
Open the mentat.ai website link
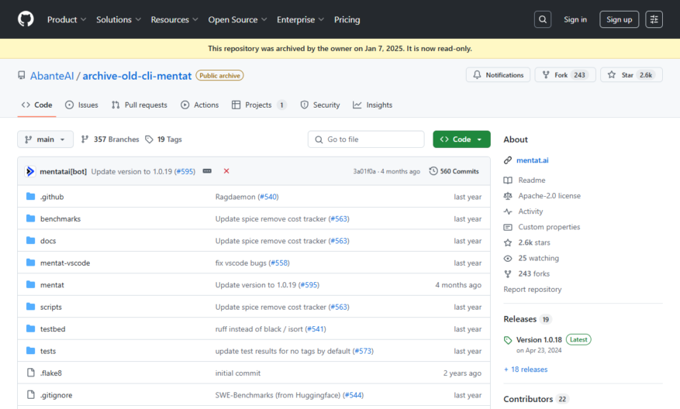point(532,160)
